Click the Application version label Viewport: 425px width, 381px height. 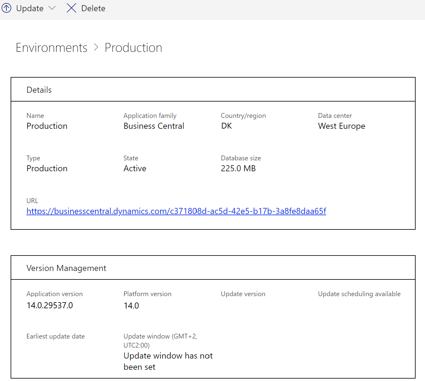click(x=55, y=294)
